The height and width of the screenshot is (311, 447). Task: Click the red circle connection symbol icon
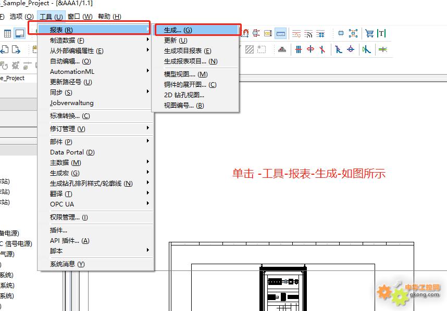[x=311, y=49]
